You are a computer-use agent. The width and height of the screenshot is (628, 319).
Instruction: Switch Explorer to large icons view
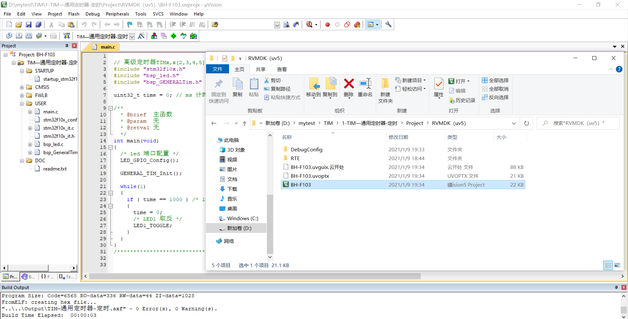pos(617,265)
